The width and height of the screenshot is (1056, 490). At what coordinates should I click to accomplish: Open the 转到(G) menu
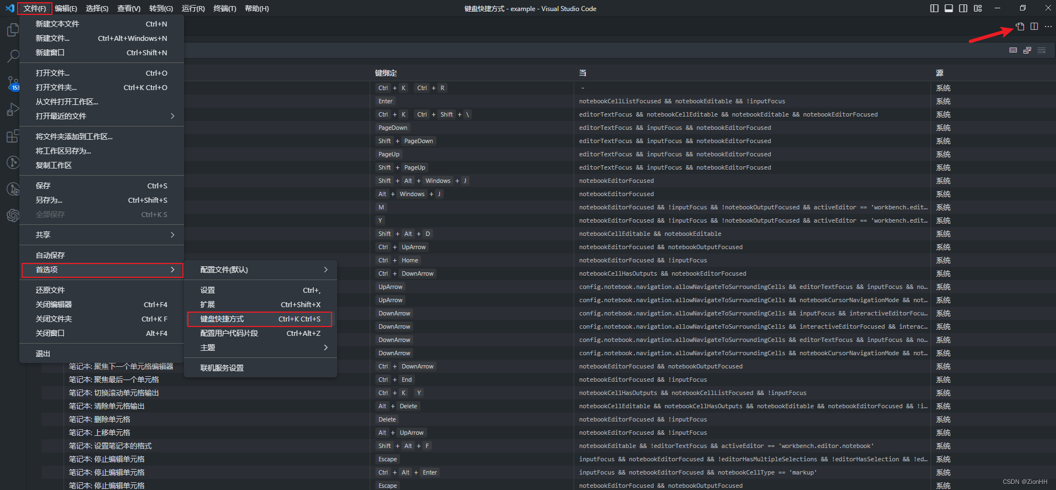[x=161, y=8]
